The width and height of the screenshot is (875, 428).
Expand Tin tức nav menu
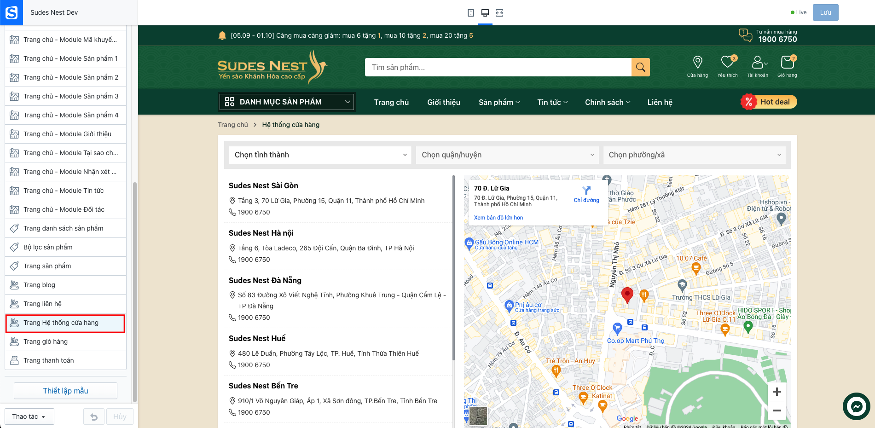pos(552,102)
